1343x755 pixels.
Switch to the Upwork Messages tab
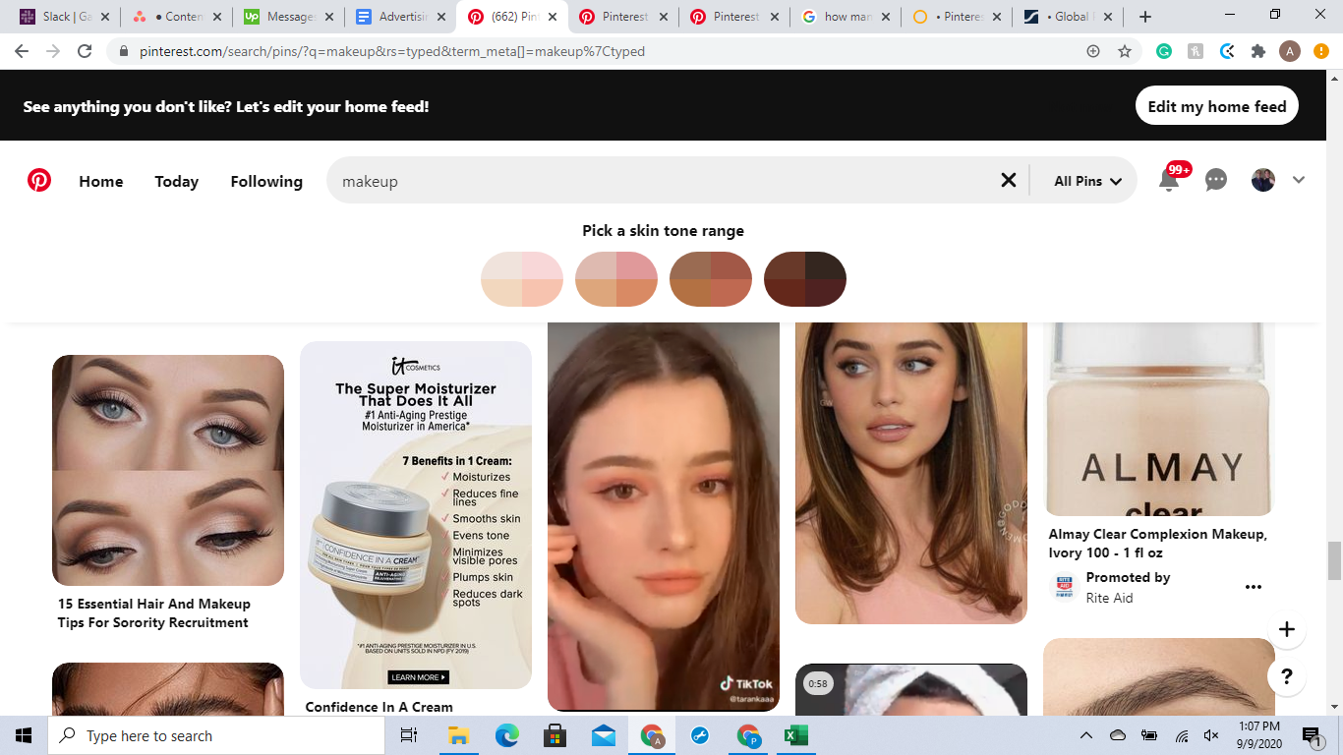(x=287, y=17)
